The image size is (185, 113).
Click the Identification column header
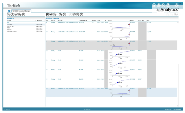[x=83, y=20]
